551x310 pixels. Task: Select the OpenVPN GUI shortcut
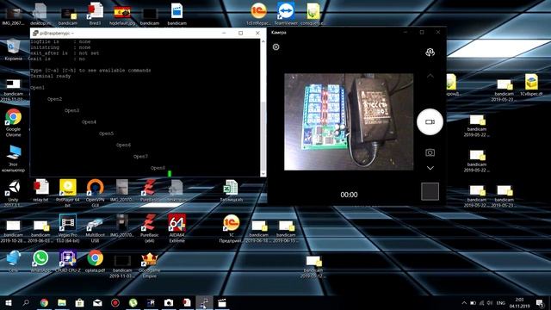96,193
